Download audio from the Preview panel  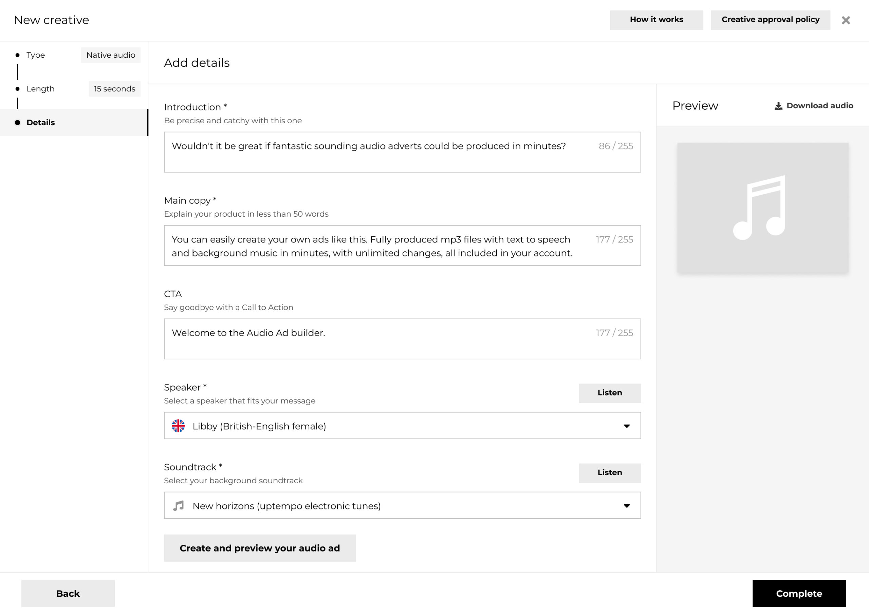click(814, 106)
